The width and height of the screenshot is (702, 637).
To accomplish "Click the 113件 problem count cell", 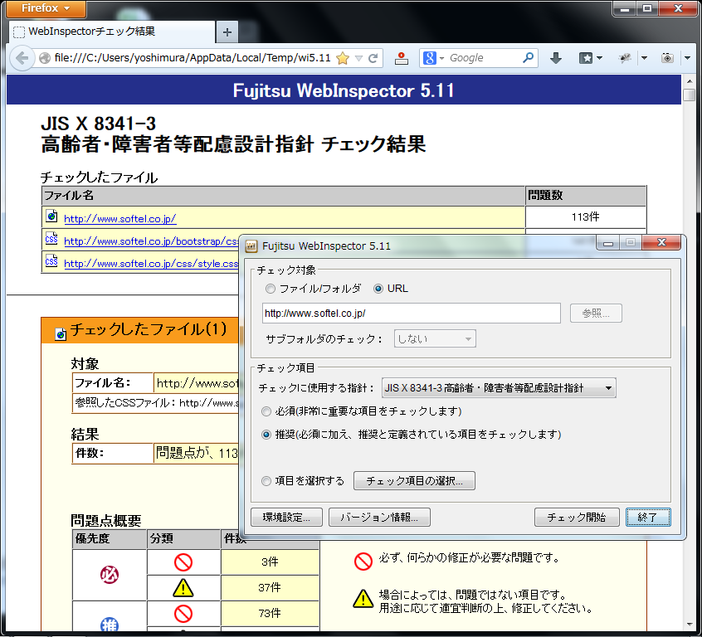I will [x=586, y=217].
